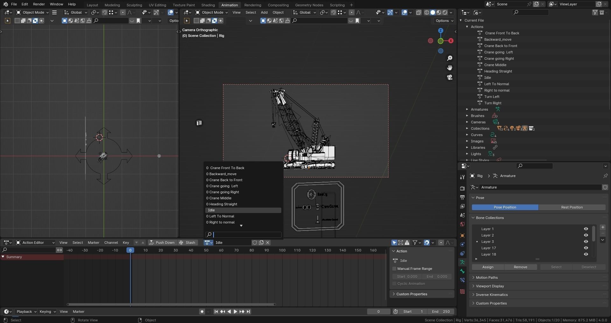Open the World properties tab

click(462, 224)
